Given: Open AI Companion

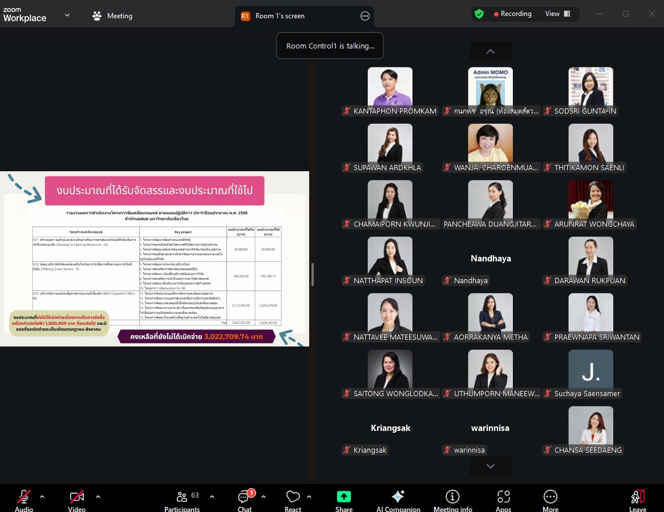Looking at the screenshot, I should tap(398, 501).
